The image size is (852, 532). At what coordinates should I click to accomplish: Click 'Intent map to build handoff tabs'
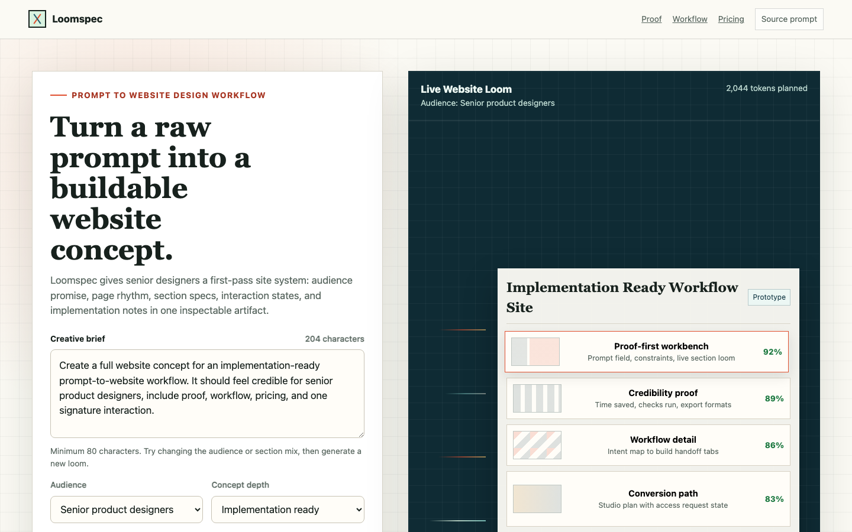click(x=663, y=452)
